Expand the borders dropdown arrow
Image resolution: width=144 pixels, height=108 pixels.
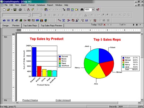tap(95, 15)
